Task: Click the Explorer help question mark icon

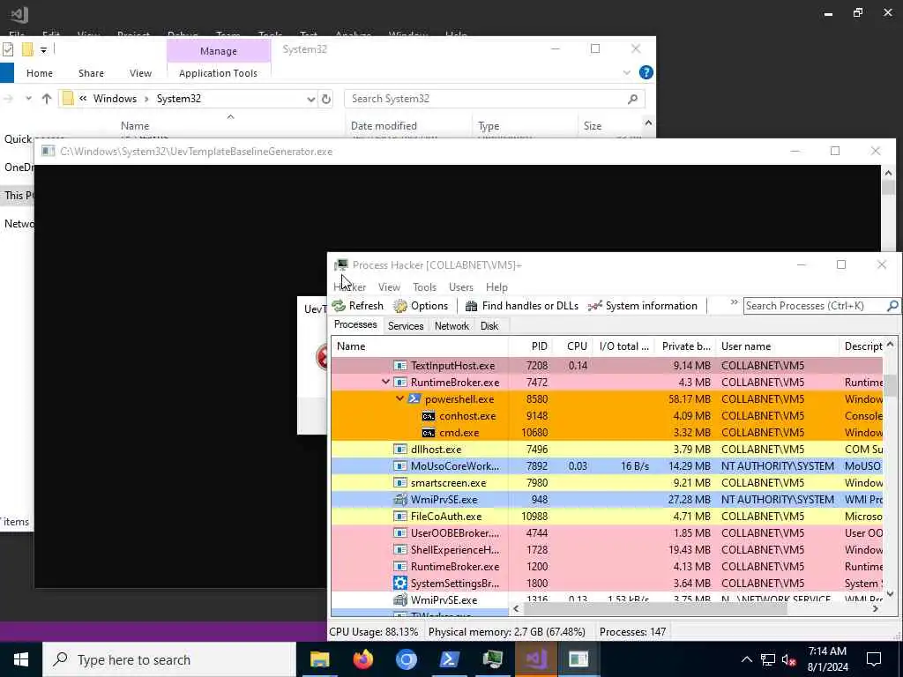Action: point(646,72)
